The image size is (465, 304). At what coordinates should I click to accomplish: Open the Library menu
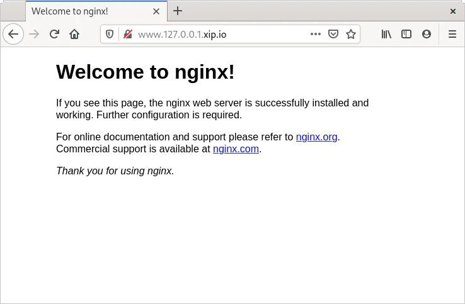(x=386, y=35)
